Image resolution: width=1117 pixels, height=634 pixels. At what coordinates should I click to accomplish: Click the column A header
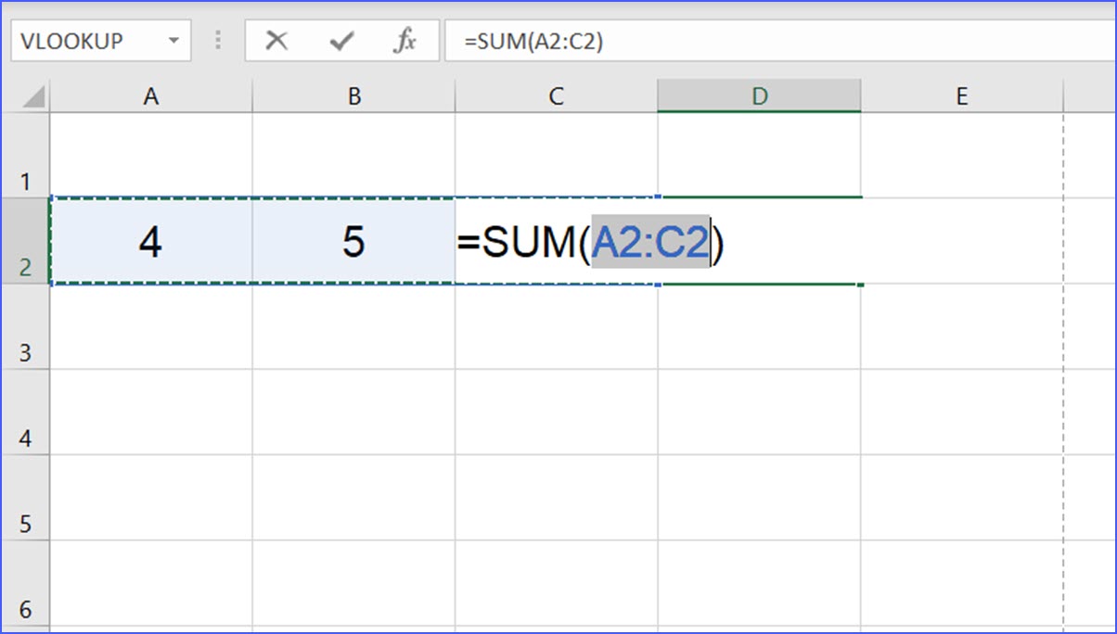point(151,95)
